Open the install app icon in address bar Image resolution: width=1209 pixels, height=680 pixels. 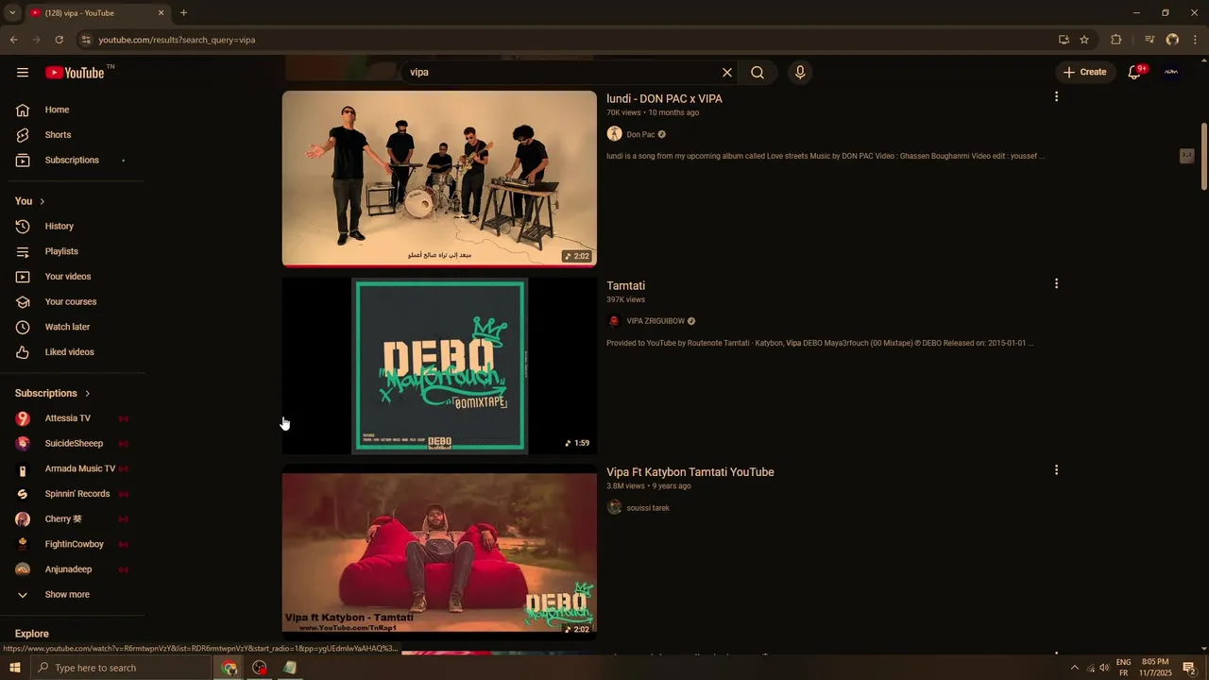coord(1064,40)
